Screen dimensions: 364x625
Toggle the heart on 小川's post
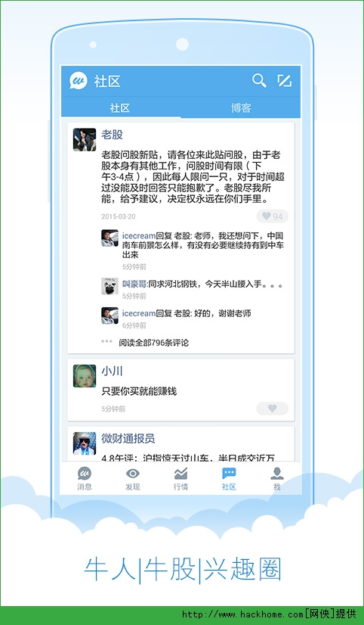[x=273, y=409]
